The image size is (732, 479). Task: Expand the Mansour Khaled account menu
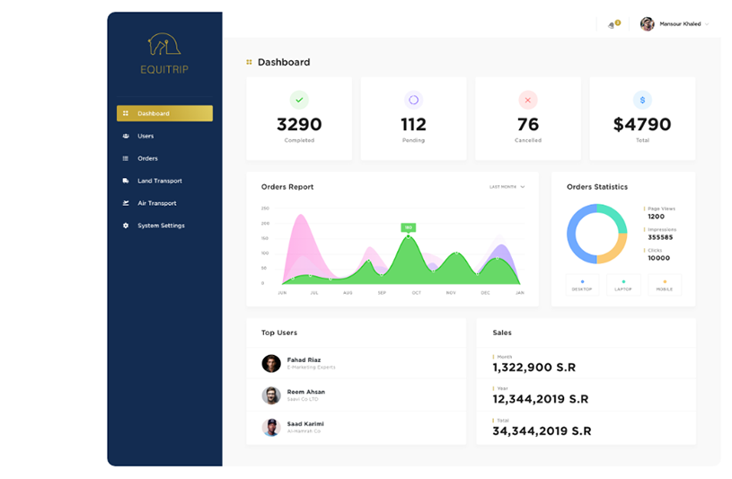click(675, 24)
